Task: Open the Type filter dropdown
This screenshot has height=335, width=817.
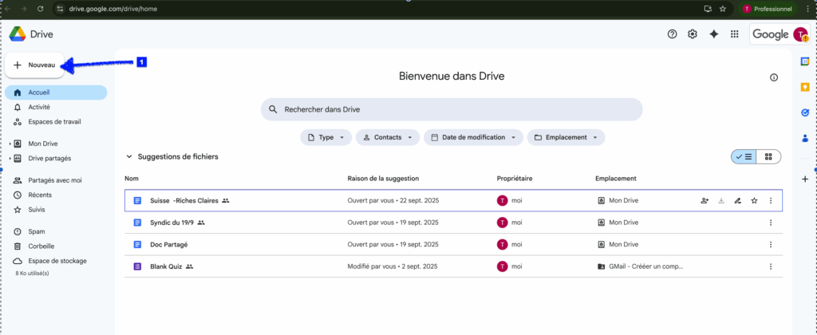Action: tap(326, 137)
